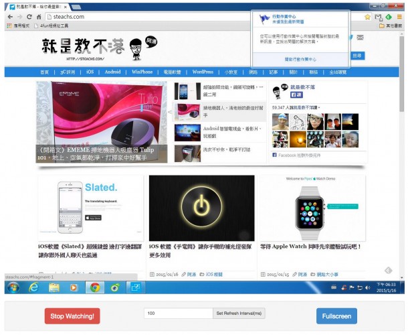This screenshot has width=408, height=335.
Task: Click the keyboard icon in system tray
Action: tap(334, 287)
